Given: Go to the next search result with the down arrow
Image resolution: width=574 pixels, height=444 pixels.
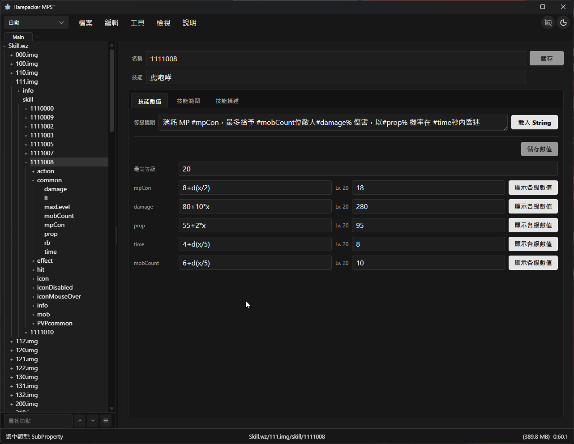Looking at the screenshot, I should point(93,421).
